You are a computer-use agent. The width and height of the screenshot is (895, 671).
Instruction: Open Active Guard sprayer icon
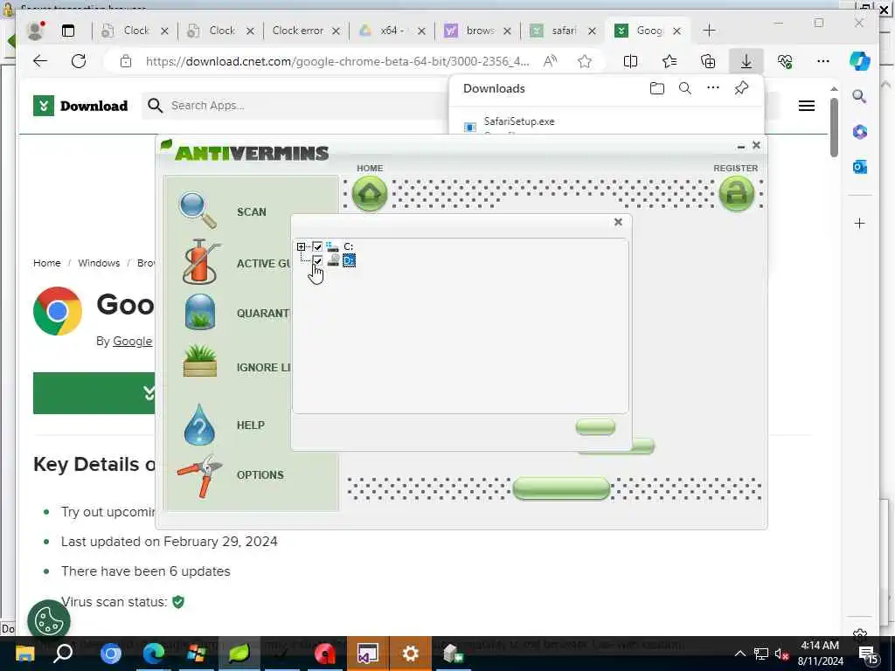[200, 262]
